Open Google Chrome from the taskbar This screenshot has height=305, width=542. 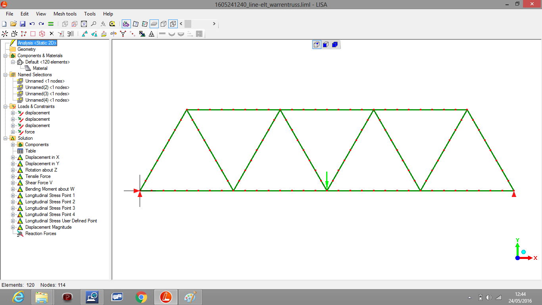coord(141,297)
